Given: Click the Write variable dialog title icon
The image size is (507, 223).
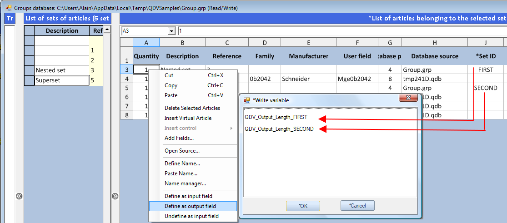Looking at the screenshot, I should (247, 100).
